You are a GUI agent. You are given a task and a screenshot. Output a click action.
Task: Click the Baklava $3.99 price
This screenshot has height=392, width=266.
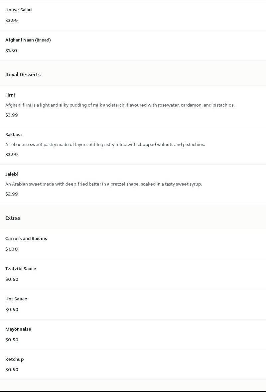point(12,154)
